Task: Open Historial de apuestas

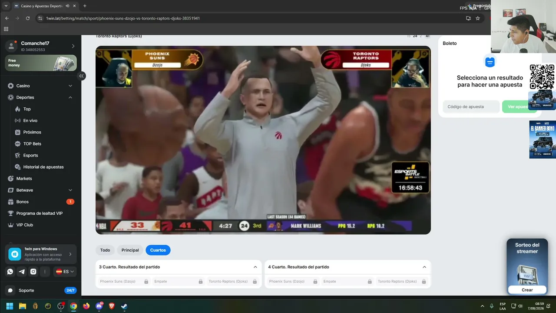Action: point(43,167)
